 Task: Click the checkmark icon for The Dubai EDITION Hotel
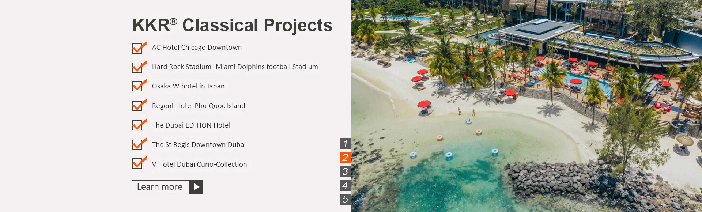pos(139,125)
